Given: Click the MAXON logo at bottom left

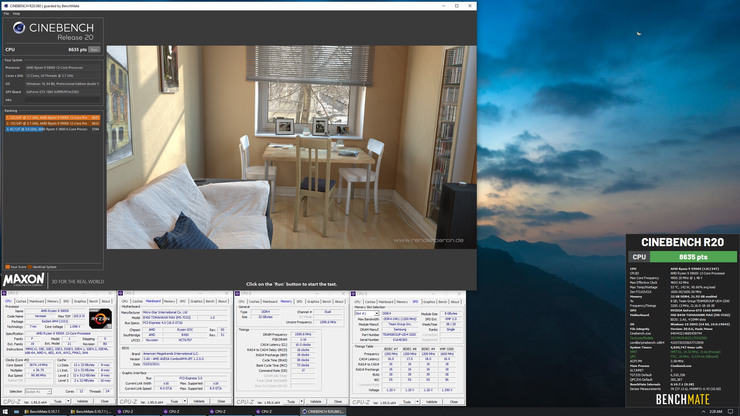Looking at the screenshot, I should pos(24,280).
